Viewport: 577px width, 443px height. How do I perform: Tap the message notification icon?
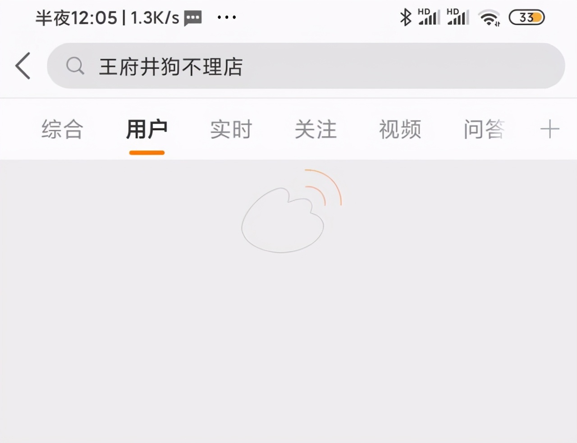pyautogui.click(x=193, y=18)
